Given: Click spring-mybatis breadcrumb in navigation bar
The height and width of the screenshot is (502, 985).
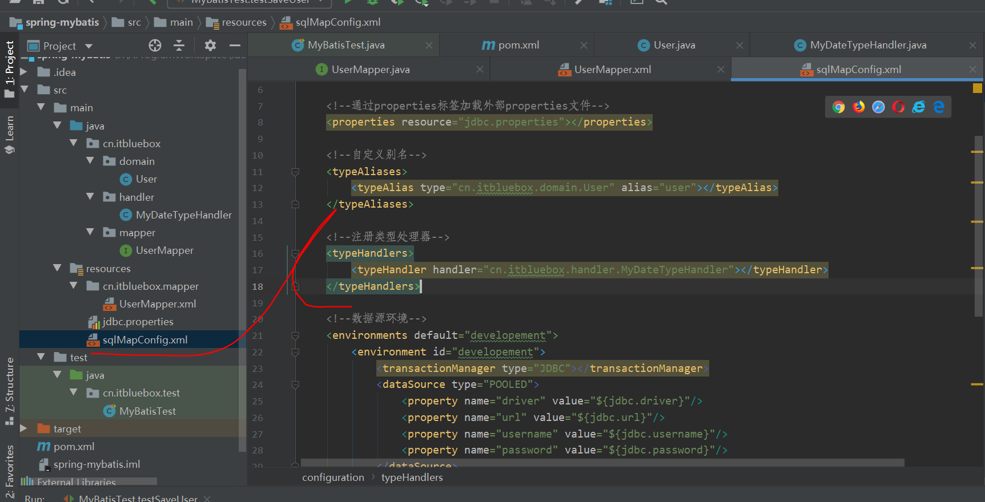Looking at the screenshot, I should 55,22.
